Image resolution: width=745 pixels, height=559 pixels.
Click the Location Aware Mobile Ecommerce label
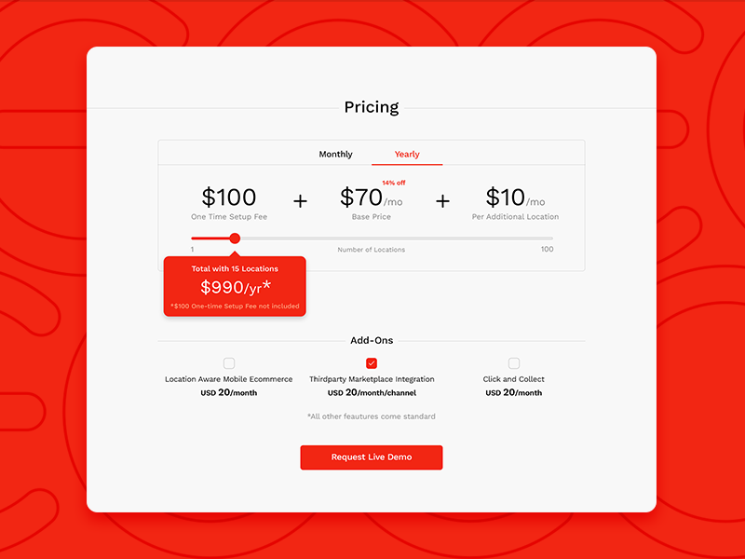228,379
